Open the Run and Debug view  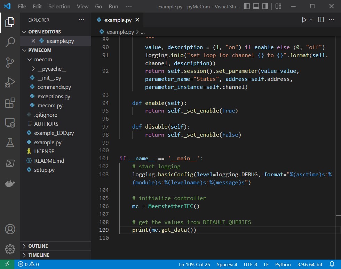[10, 82]
